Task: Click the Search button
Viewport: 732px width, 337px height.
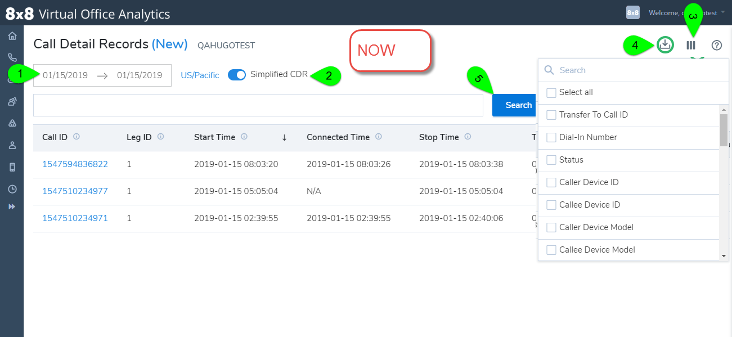Action: tap(518, 105)
